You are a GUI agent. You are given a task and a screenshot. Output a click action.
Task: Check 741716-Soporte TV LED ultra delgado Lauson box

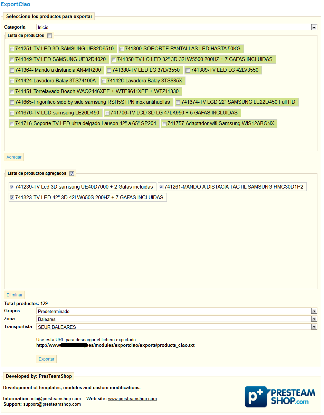(12, 124)
